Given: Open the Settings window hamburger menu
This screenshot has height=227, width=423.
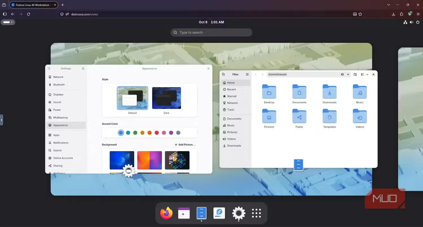Looking at the screenshot, I should [x=83, y=68].
